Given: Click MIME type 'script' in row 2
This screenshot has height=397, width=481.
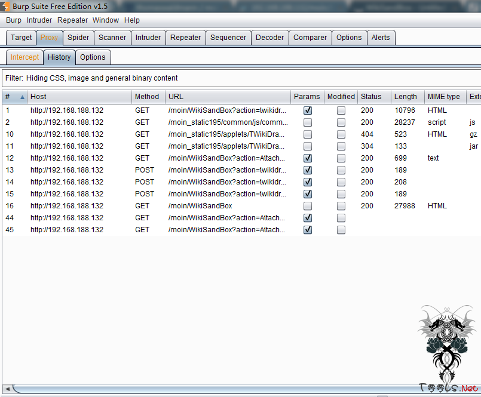Looking at the screenshot, I should pyautogui.click(x=437, y=122).
